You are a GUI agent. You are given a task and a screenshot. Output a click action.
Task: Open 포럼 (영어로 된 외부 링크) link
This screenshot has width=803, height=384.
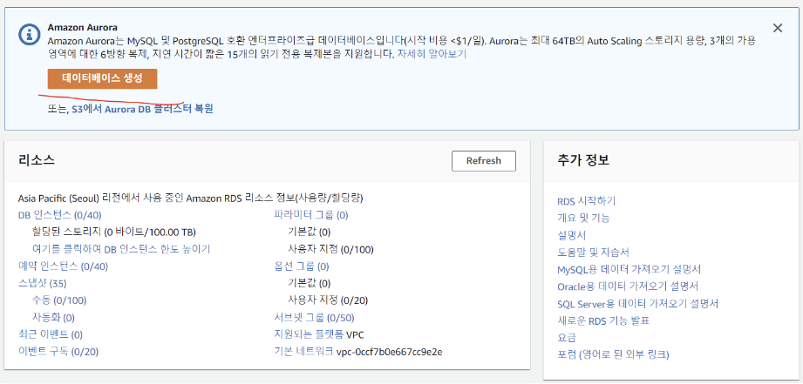click(x=613, y=354)
